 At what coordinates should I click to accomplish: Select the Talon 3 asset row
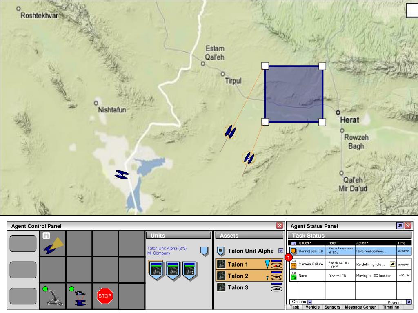pos(249,287)
